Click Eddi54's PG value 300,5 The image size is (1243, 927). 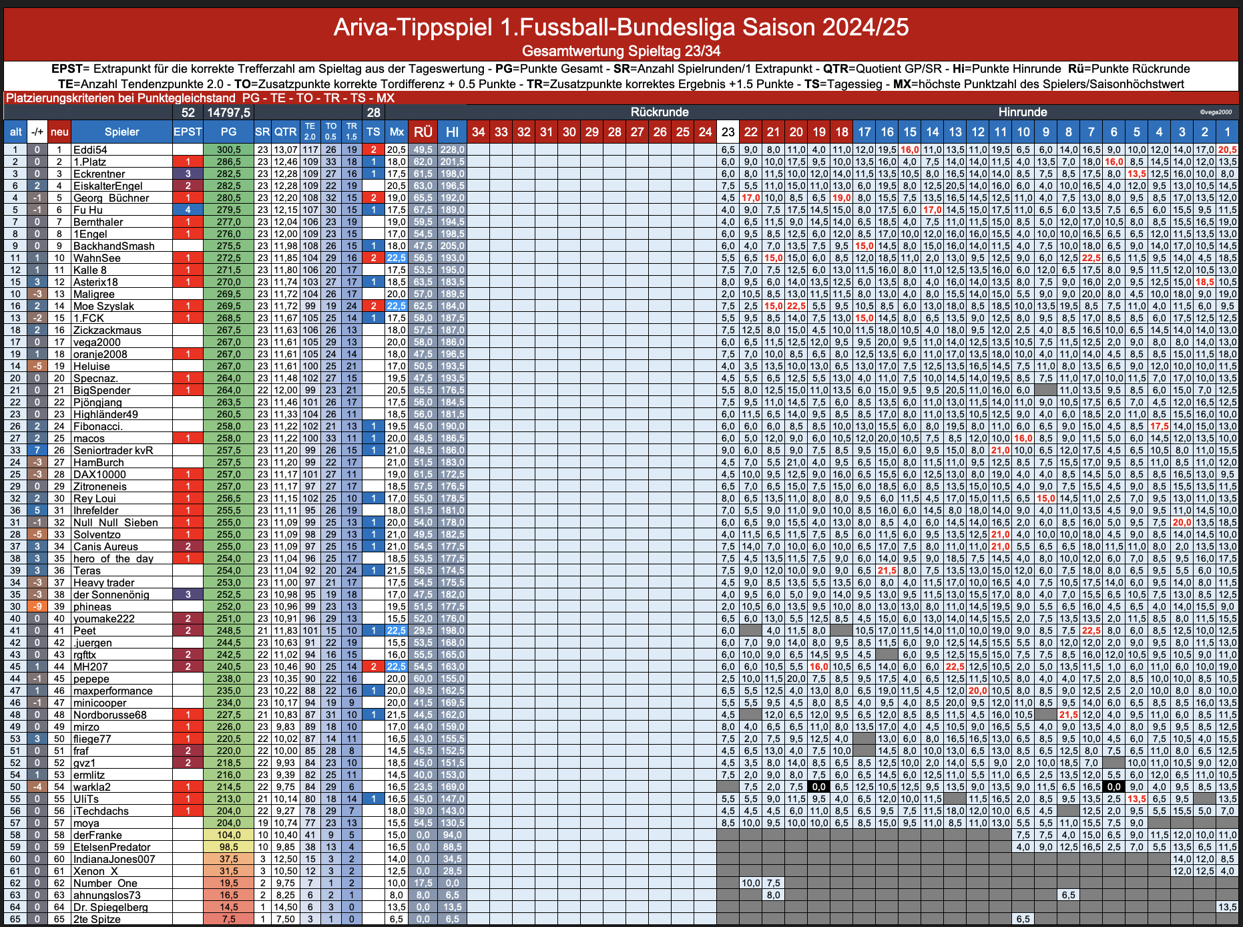[x=228, y=150]
